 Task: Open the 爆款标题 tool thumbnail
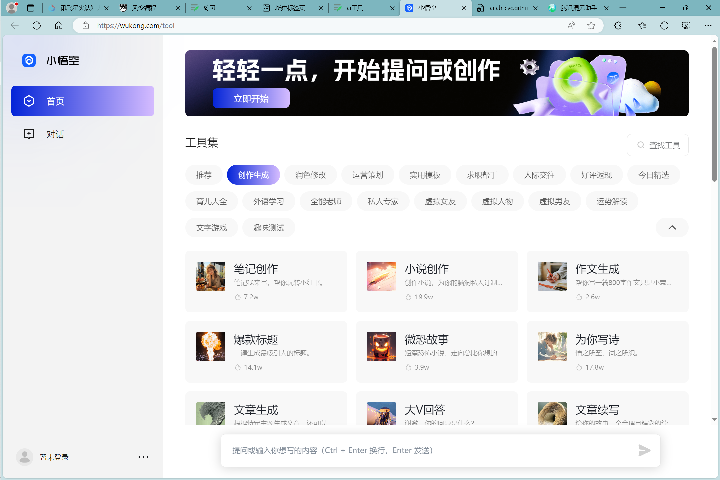211,346
